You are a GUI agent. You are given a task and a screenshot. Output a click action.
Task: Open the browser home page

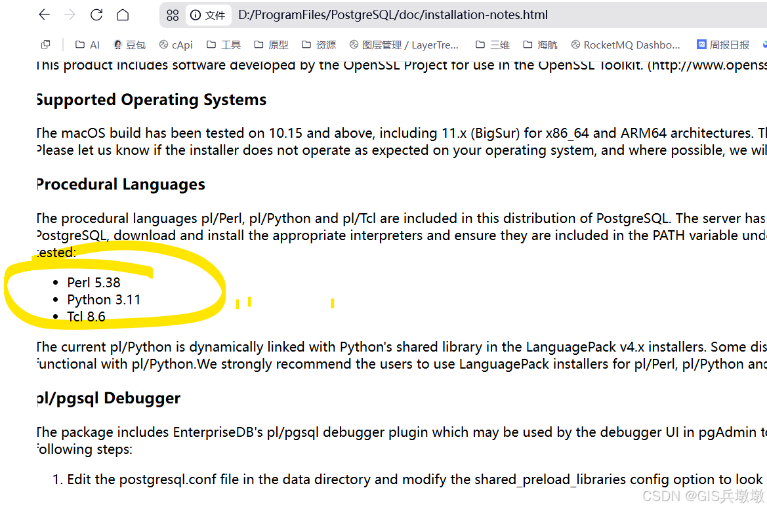pos(123,14)
